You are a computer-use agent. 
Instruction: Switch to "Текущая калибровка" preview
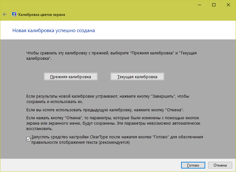(x=137, y=77)
